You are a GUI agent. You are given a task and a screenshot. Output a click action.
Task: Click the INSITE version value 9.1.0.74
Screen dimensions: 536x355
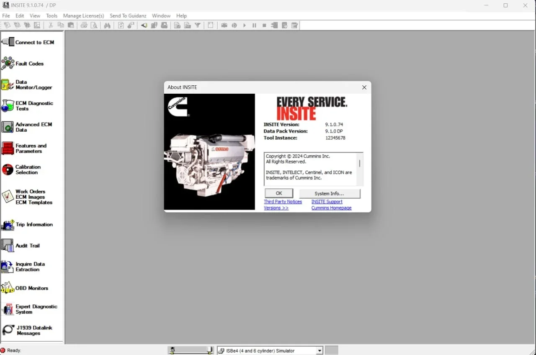334,124
